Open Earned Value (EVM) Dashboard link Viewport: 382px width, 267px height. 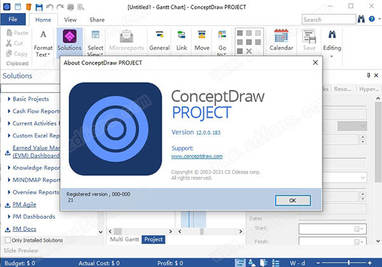coord(36,152)
